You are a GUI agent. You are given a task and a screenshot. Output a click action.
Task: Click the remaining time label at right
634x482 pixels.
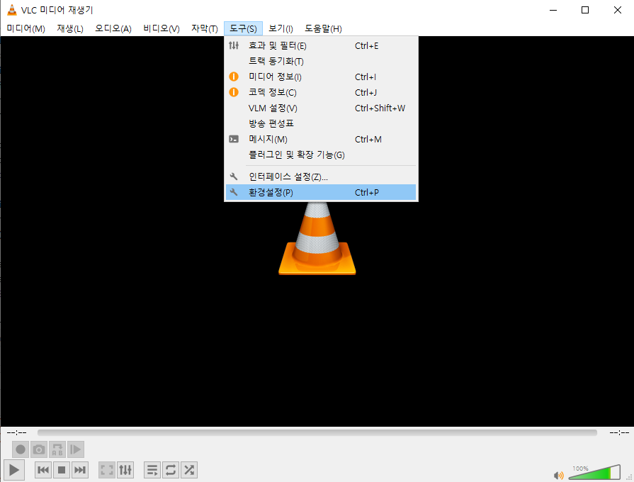619,432
